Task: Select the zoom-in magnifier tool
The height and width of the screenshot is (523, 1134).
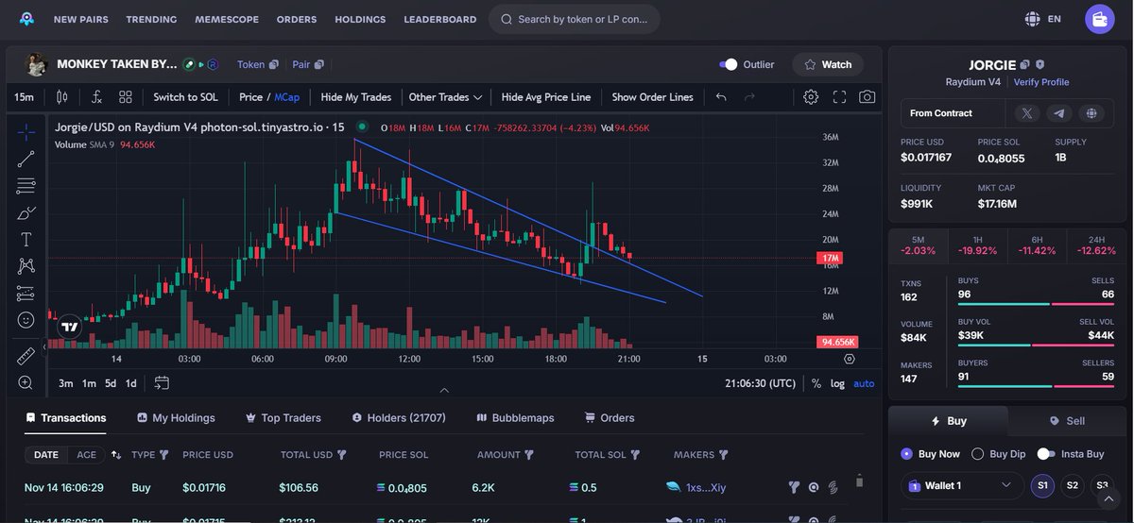Action: pyautogui.click(x=26, y=382)
